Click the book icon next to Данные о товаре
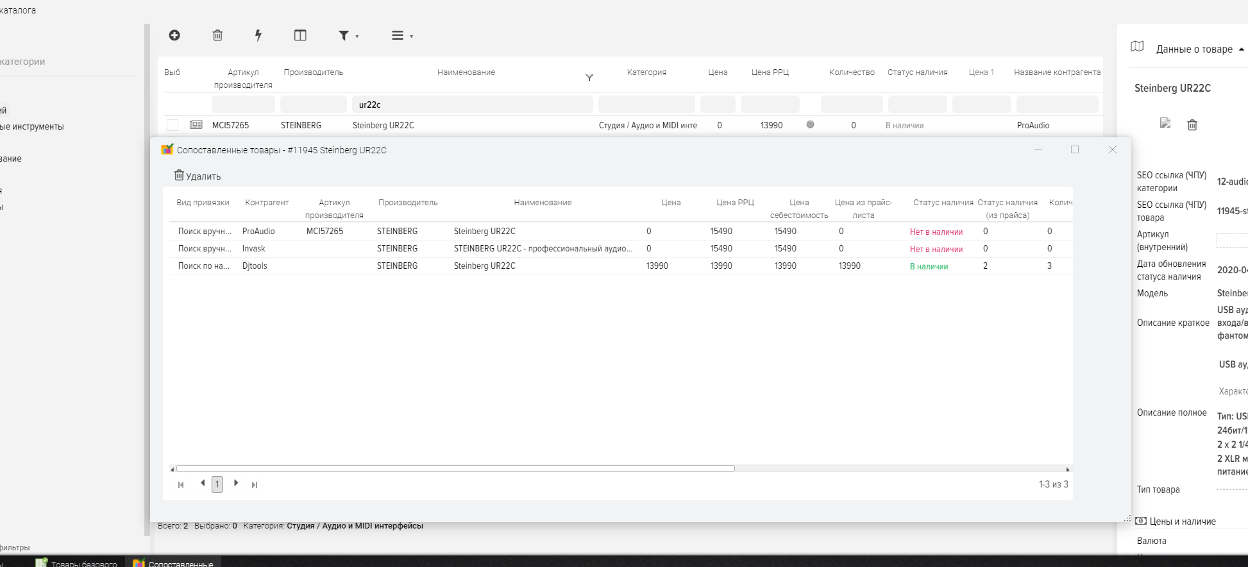The height and width of the screenshot is (567, 1248). point(1137,47)
